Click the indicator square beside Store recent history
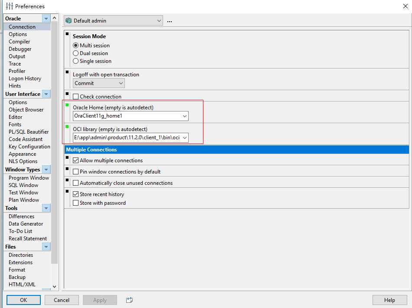 67,191
